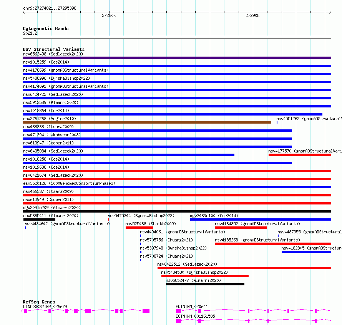Click the RefSeq Genes track title
This screenshot has width=342, height=325.
pos(39,302)
